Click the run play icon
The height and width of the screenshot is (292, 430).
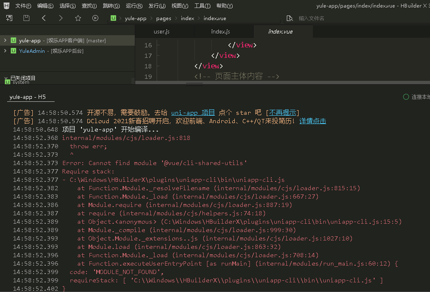pos(95,18)
